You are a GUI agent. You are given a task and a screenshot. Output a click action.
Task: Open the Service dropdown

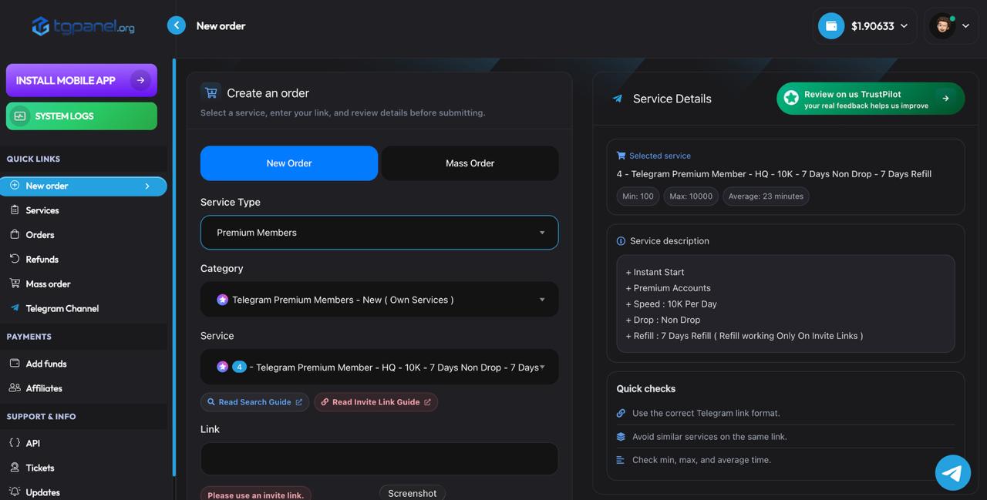coord(379,367)
